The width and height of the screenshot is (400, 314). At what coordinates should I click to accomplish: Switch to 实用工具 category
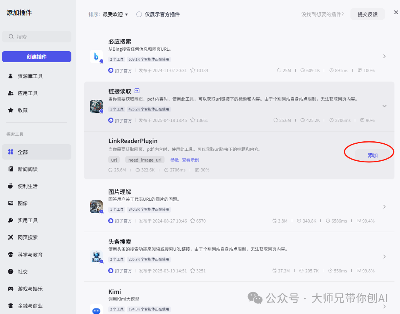(36, 220)
